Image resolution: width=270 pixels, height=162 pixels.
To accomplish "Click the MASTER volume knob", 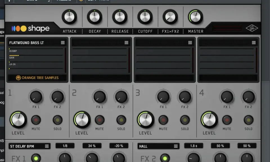I will [195, 17].
